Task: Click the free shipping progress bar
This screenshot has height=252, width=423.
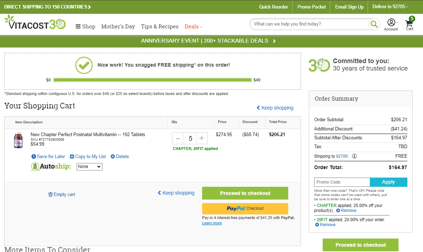Action: click(x=152, y=80)
